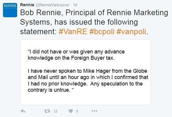Open the Rennie display name profile

pos(27,5)
